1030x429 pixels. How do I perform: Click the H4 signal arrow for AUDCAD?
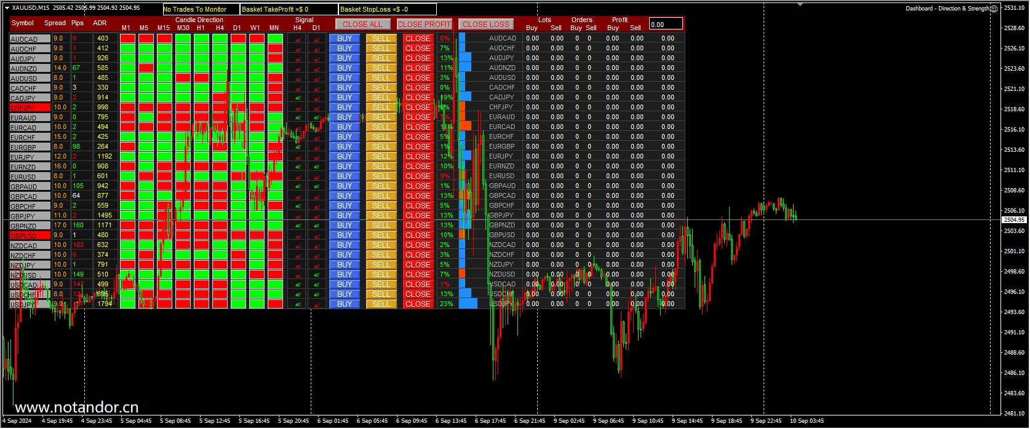tap(298, 39)
